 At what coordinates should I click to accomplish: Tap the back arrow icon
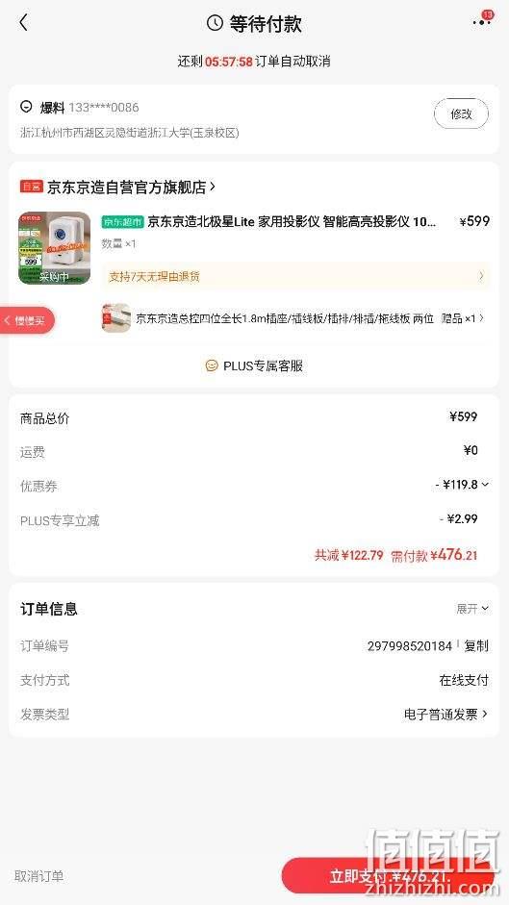[x=24, y=23]
